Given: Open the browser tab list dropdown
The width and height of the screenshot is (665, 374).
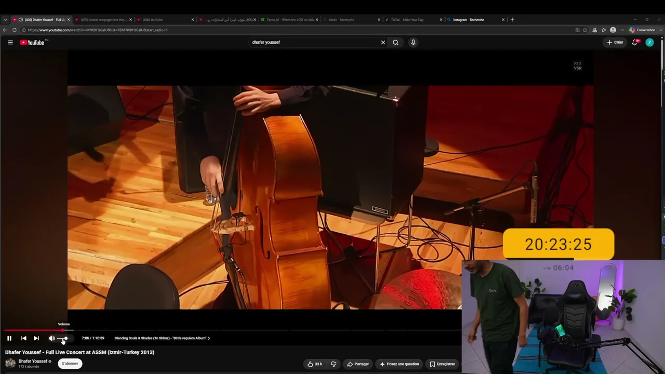Looking at the screenshot, I should (5, 20).
